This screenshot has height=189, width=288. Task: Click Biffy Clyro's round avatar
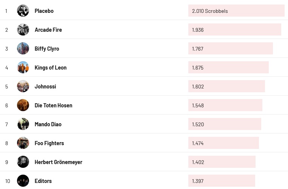[x=23, y=48]
